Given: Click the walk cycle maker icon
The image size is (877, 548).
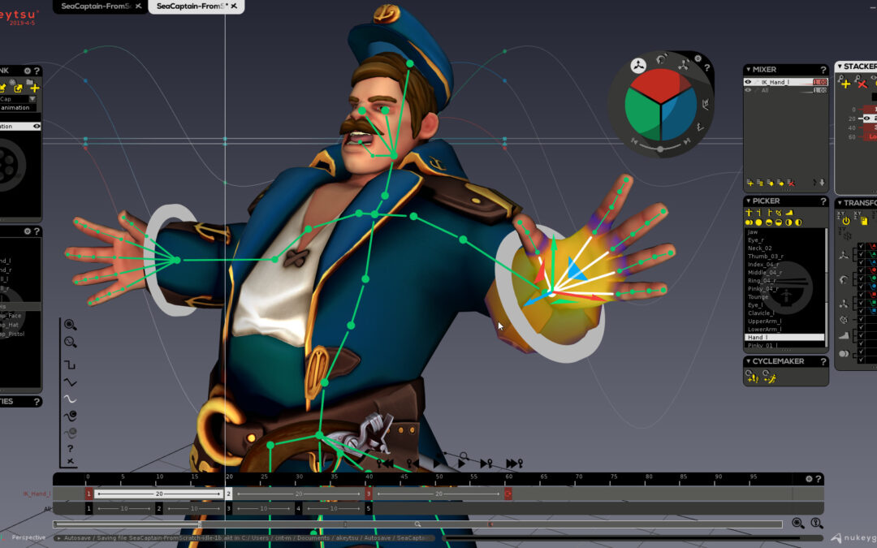Looking at the screenshot, I should point(752,378).
